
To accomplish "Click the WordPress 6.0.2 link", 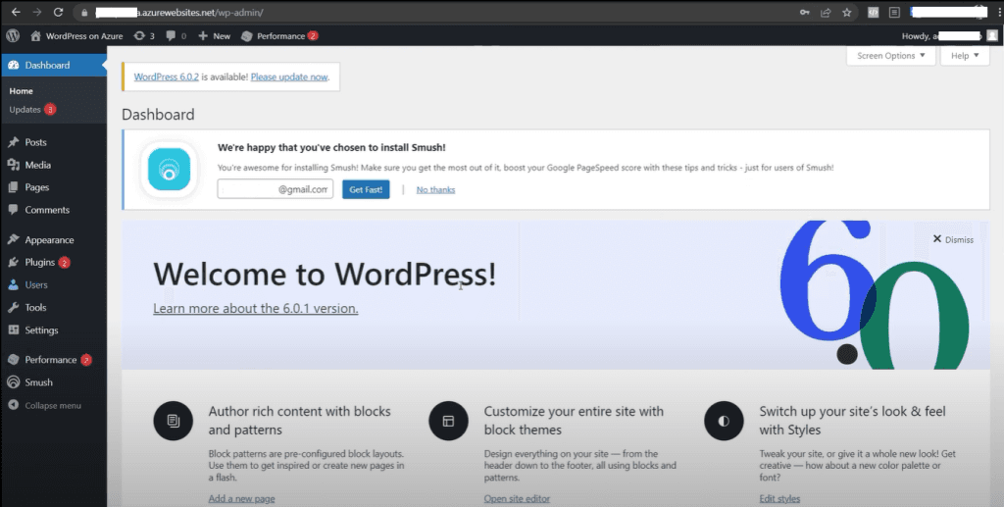I will [167, 76].
